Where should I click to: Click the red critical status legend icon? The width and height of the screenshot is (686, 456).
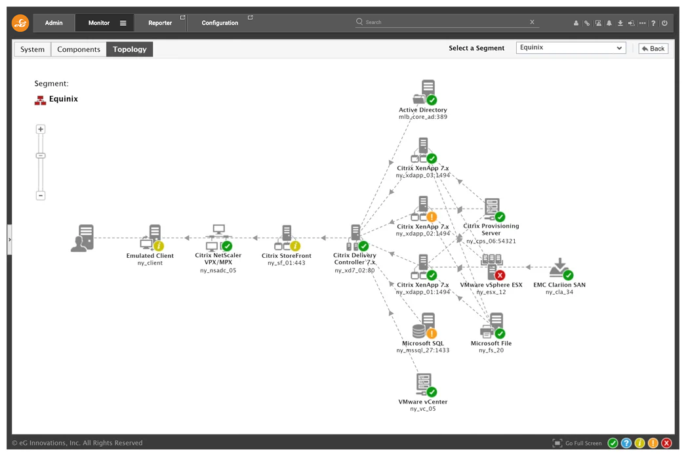(667, 443)
